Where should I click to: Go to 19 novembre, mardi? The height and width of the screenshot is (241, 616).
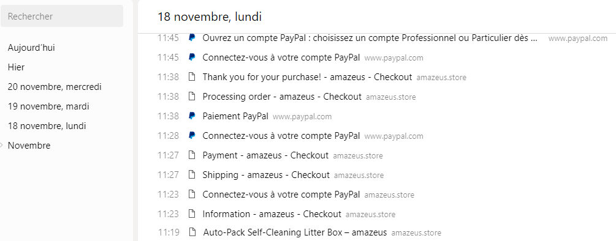pos(48,106)
